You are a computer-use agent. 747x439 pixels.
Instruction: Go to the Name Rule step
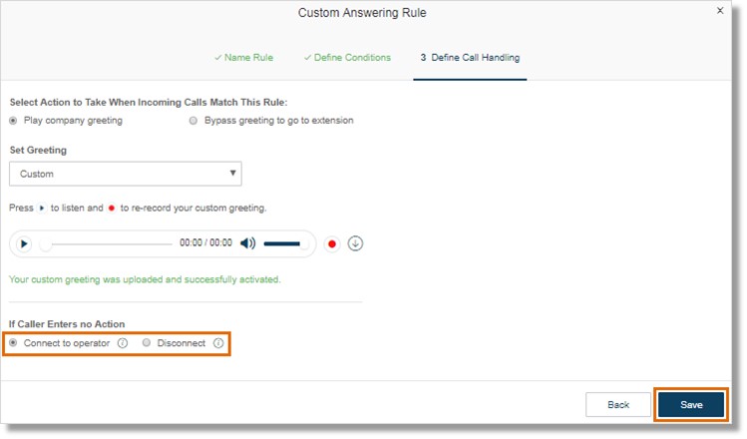pos(244,58)
